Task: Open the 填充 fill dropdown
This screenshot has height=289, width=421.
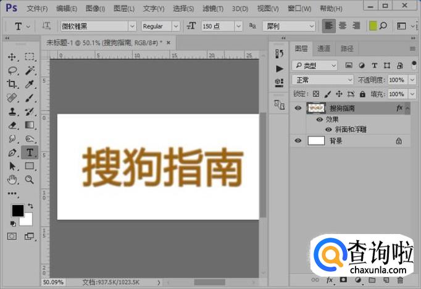Action: [412, 94]
